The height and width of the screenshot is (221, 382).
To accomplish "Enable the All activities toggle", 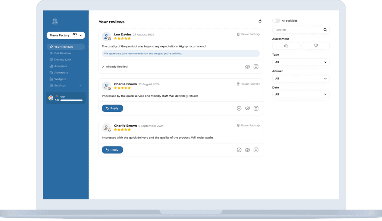I will click(276, 20).
